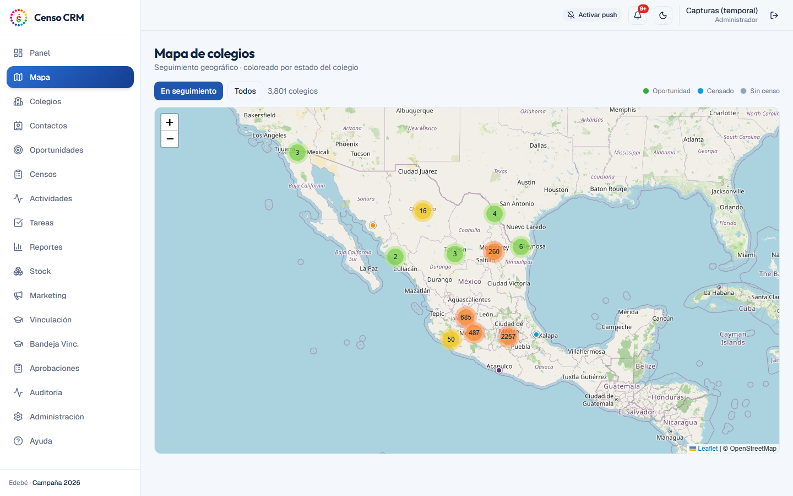Open Colegios from the sidebar label
The width and height of the screenshot is (793, 496).
pyautogui.click(x=46, y=101)
